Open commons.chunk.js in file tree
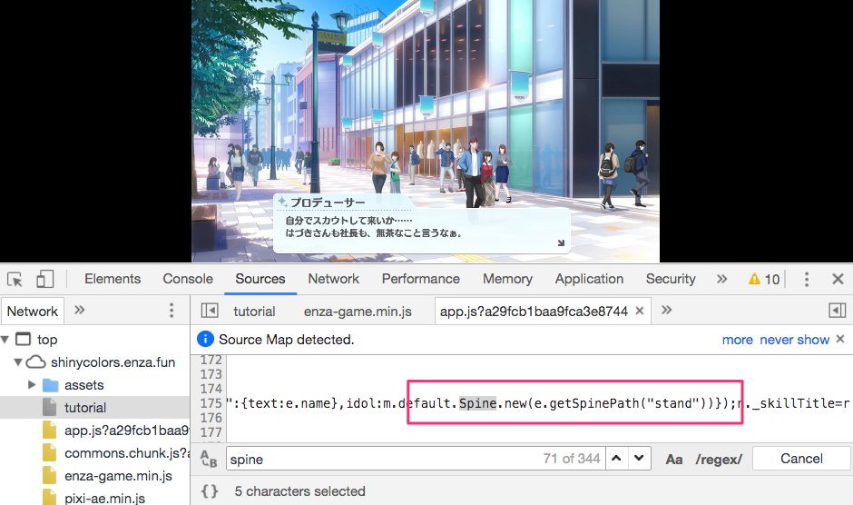The width and height of the screenshot is (853, 505). coord(127,453)
